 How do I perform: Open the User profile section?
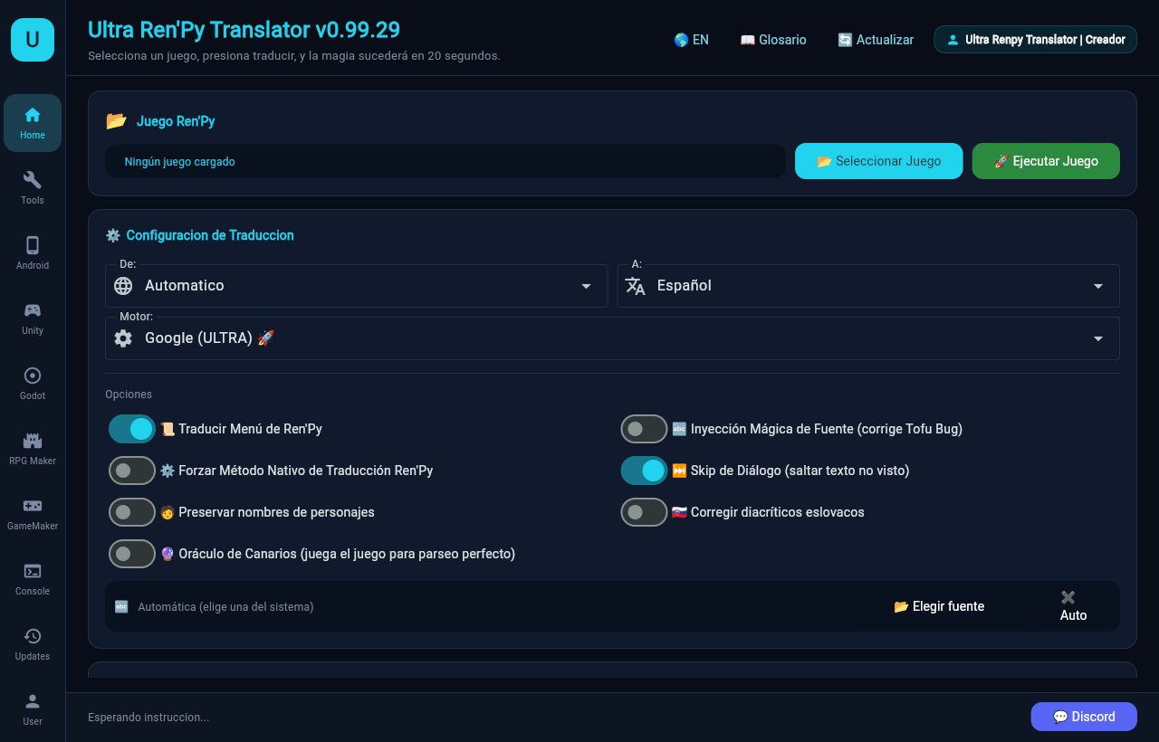(x=33, y=709)
